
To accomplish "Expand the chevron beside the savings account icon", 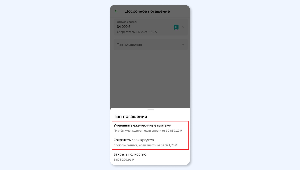I will (x=183, y=27).
